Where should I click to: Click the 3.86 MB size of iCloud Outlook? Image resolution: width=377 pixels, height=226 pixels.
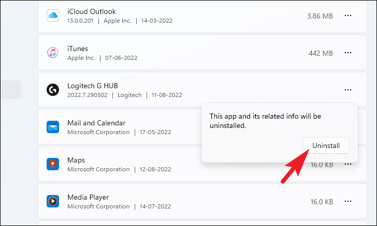pos(320,16)
